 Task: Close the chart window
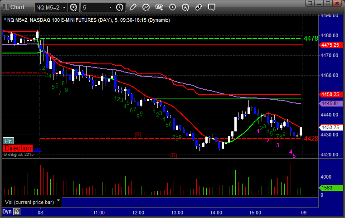coord(337,3)
